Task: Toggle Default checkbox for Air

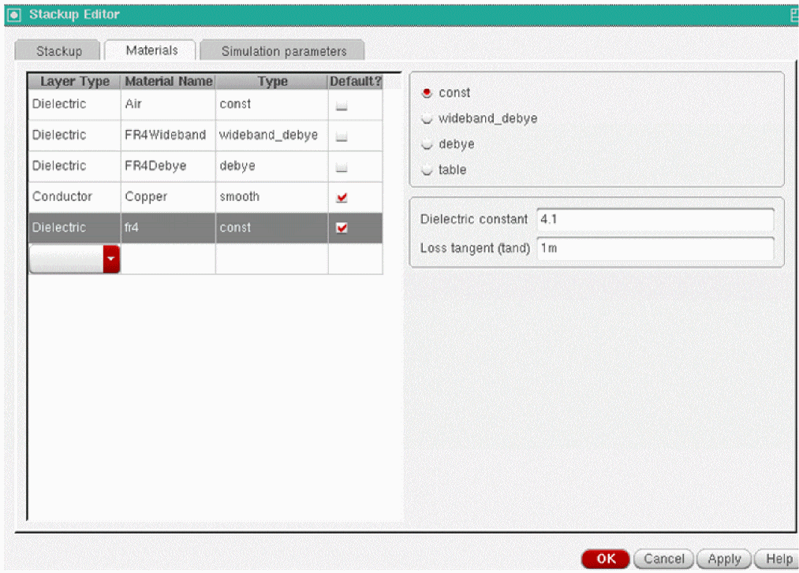Action: (x=342, y=106)
